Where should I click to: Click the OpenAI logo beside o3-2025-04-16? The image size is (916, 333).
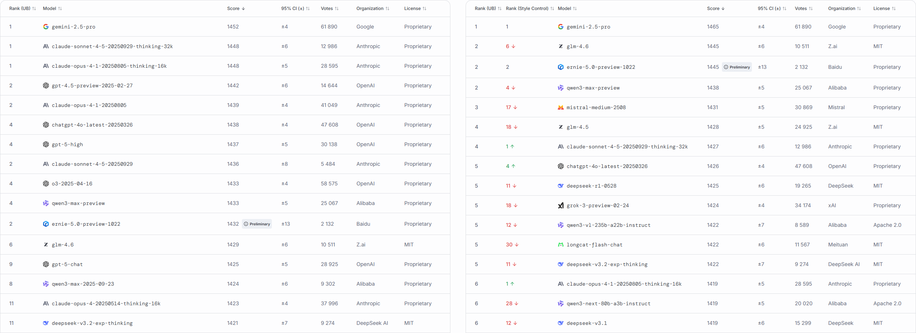(46, 184)
